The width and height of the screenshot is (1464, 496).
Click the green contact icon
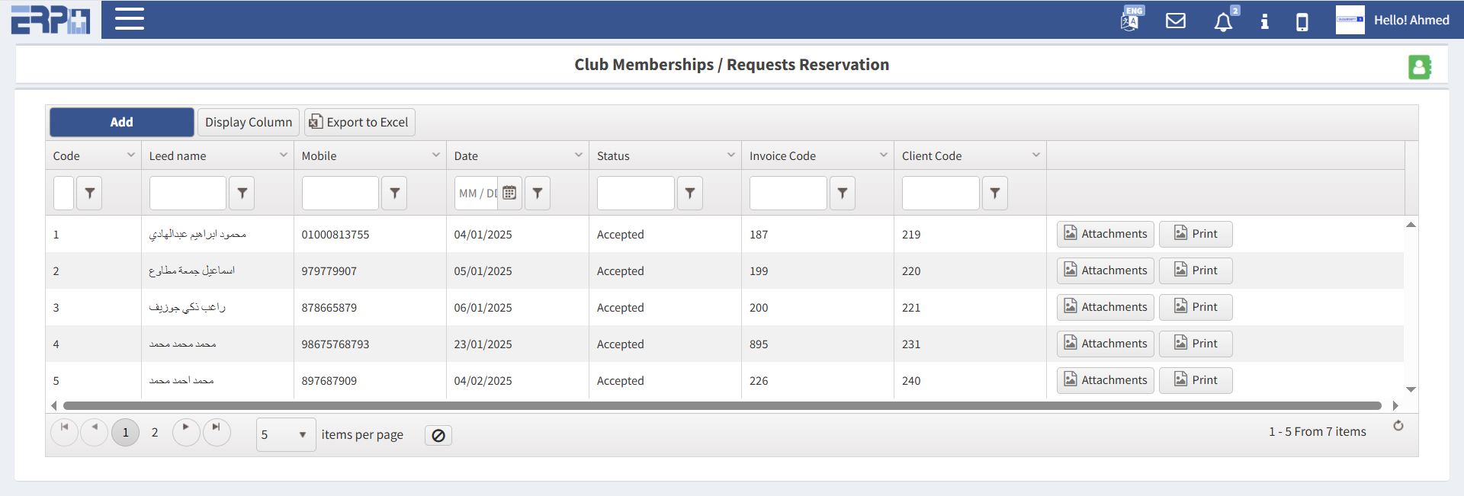click(x=1419, y=67)
